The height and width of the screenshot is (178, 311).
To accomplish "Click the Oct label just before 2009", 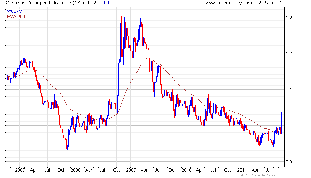I will click(116, 170).
